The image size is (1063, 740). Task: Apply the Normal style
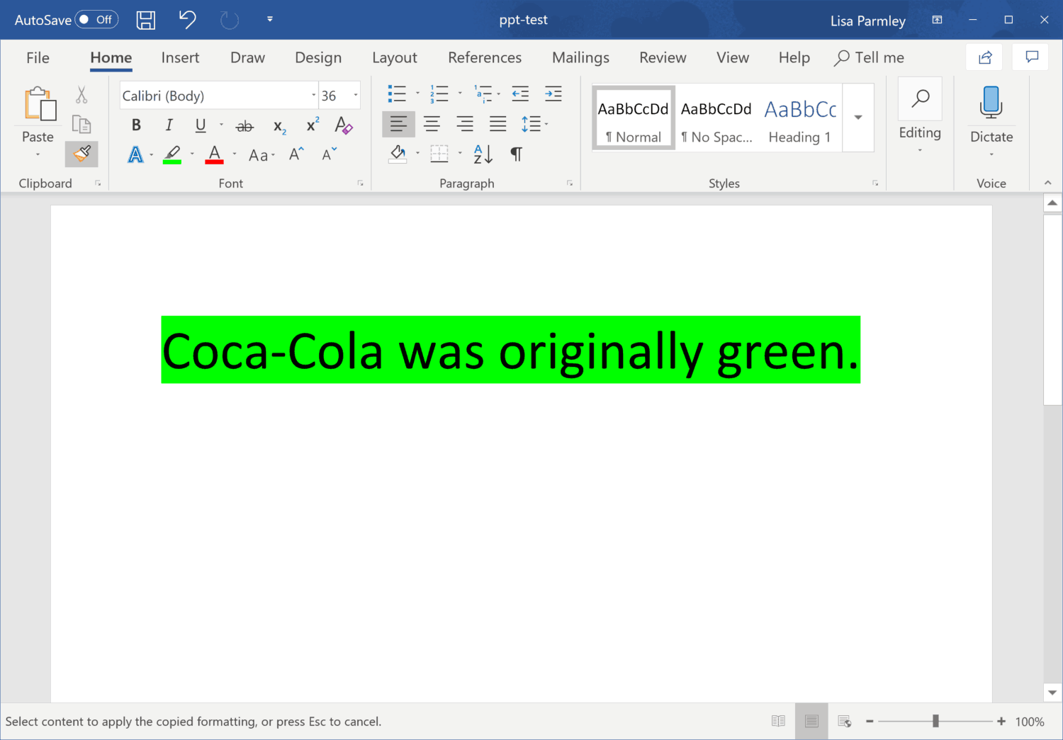pyautogui.click(x=633, y=118)
